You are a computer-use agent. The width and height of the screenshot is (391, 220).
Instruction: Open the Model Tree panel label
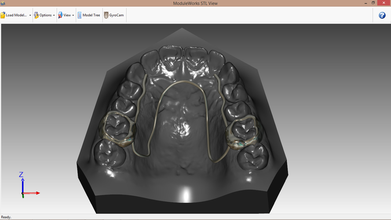pyautogui.click(x=91, y=15)
